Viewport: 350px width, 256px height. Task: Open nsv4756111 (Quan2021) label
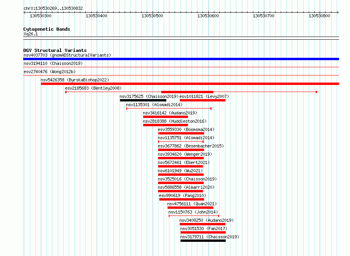[192, 204]
